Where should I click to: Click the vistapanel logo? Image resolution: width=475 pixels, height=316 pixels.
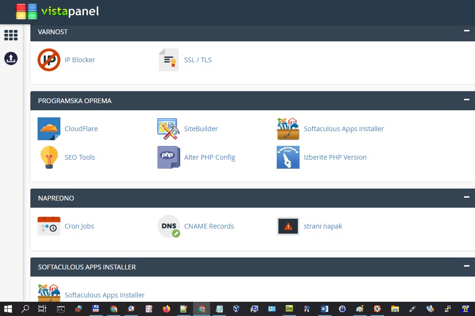click(58, 11)
